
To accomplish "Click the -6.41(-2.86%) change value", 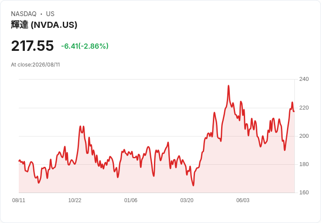I will [x=85, y=46].
